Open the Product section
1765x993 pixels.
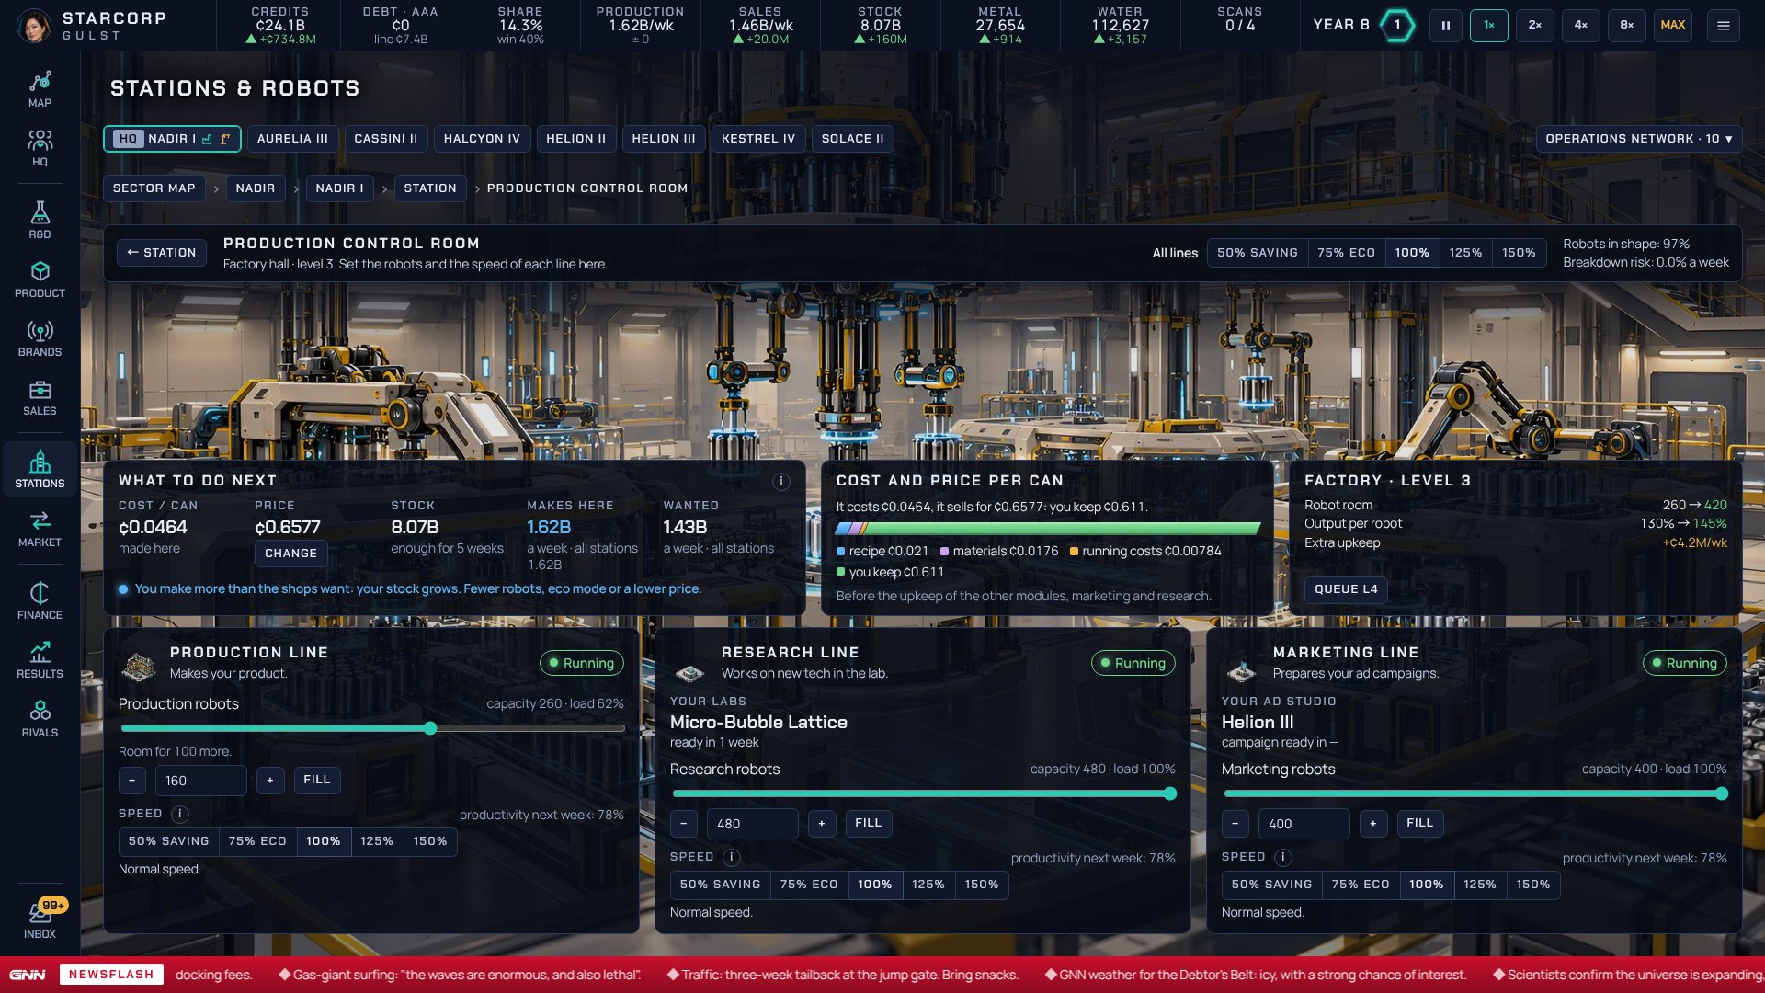(40, 280)
